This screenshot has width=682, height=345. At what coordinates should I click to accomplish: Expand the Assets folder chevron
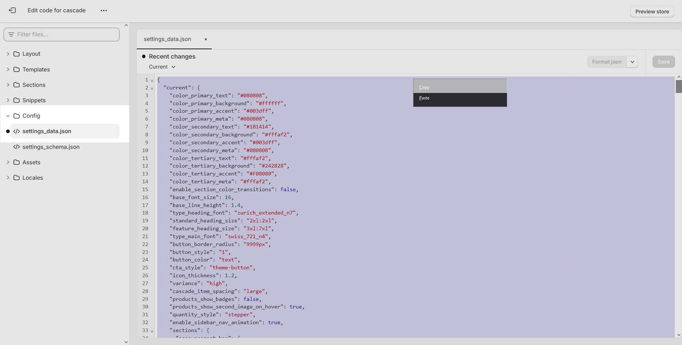[x=8, y=162]
